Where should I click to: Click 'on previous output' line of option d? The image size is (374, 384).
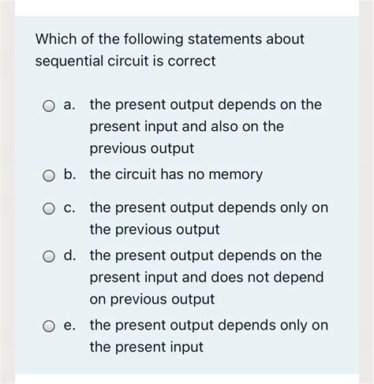point(152,300)
